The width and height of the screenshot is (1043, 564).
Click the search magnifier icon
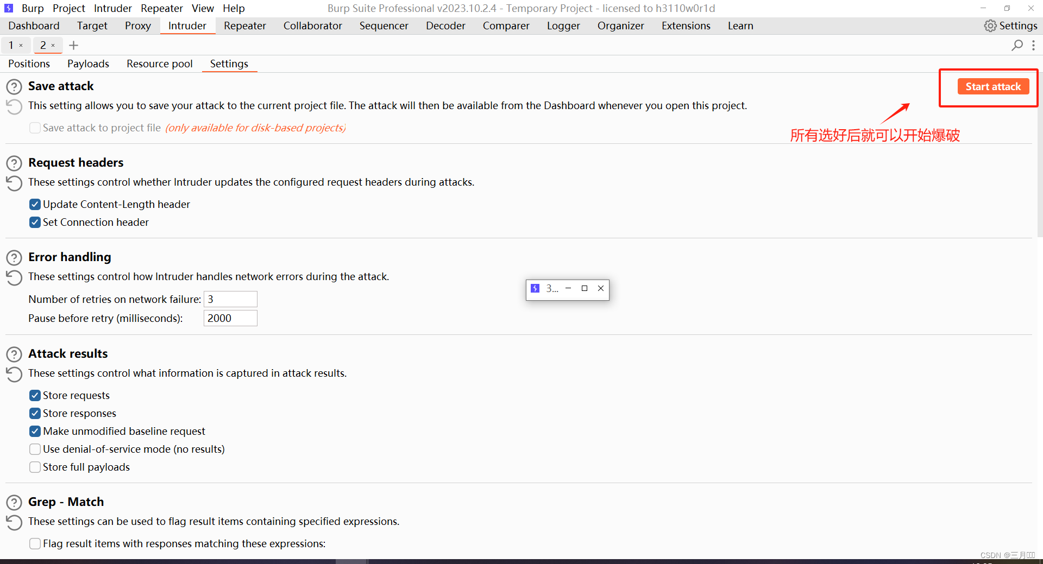[1017, 46]
